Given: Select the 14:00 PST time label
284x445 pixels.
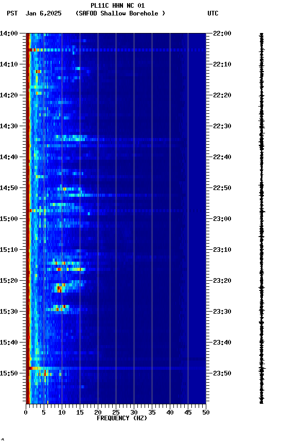Looking at the screenshot, I should point(9,33).
